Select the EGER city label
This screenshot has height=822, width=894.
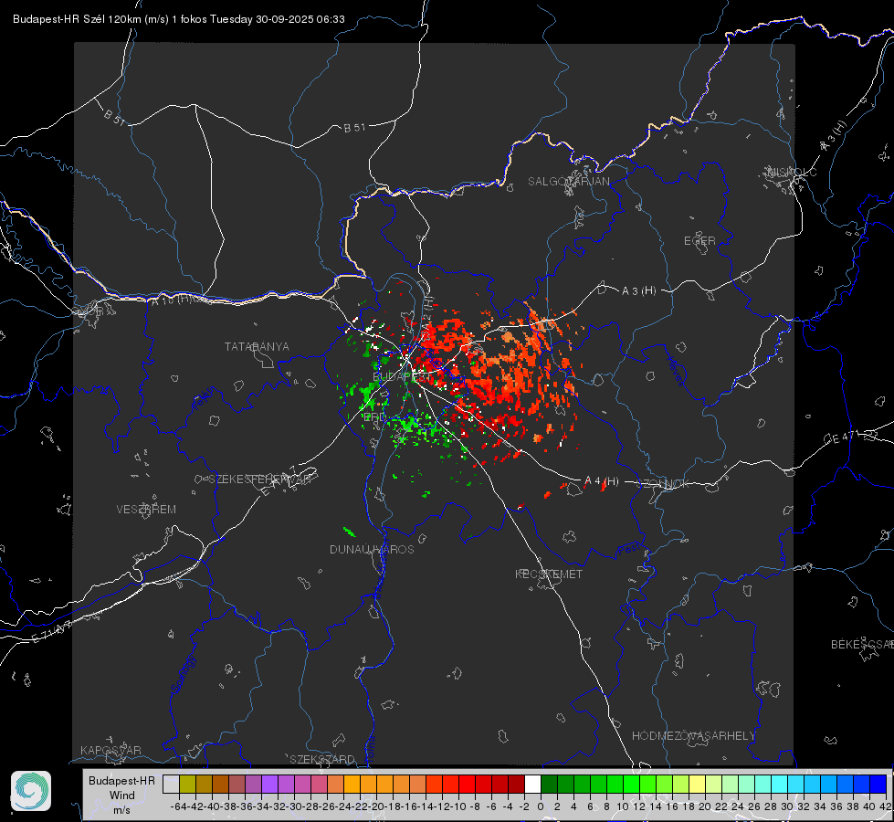point(699,241)
